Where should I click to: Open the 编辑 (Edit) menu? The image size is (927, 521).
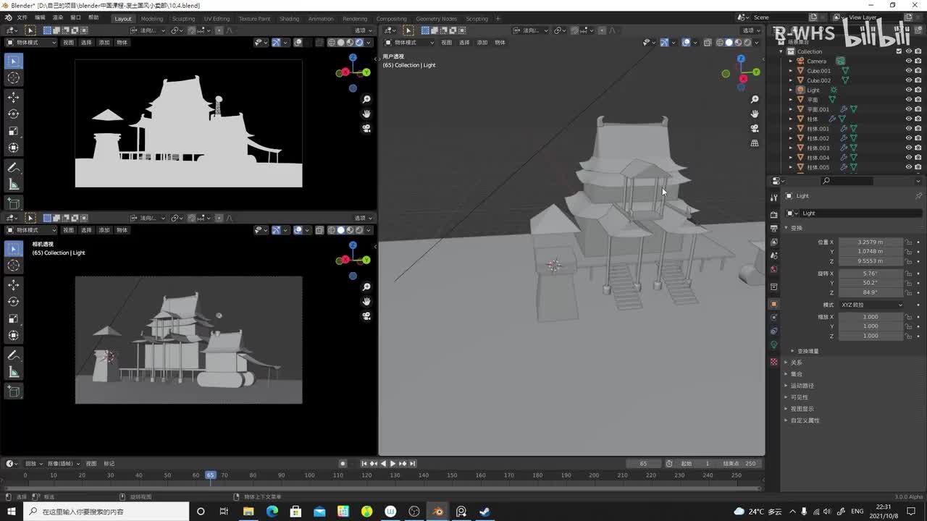[x=40, y=17]
